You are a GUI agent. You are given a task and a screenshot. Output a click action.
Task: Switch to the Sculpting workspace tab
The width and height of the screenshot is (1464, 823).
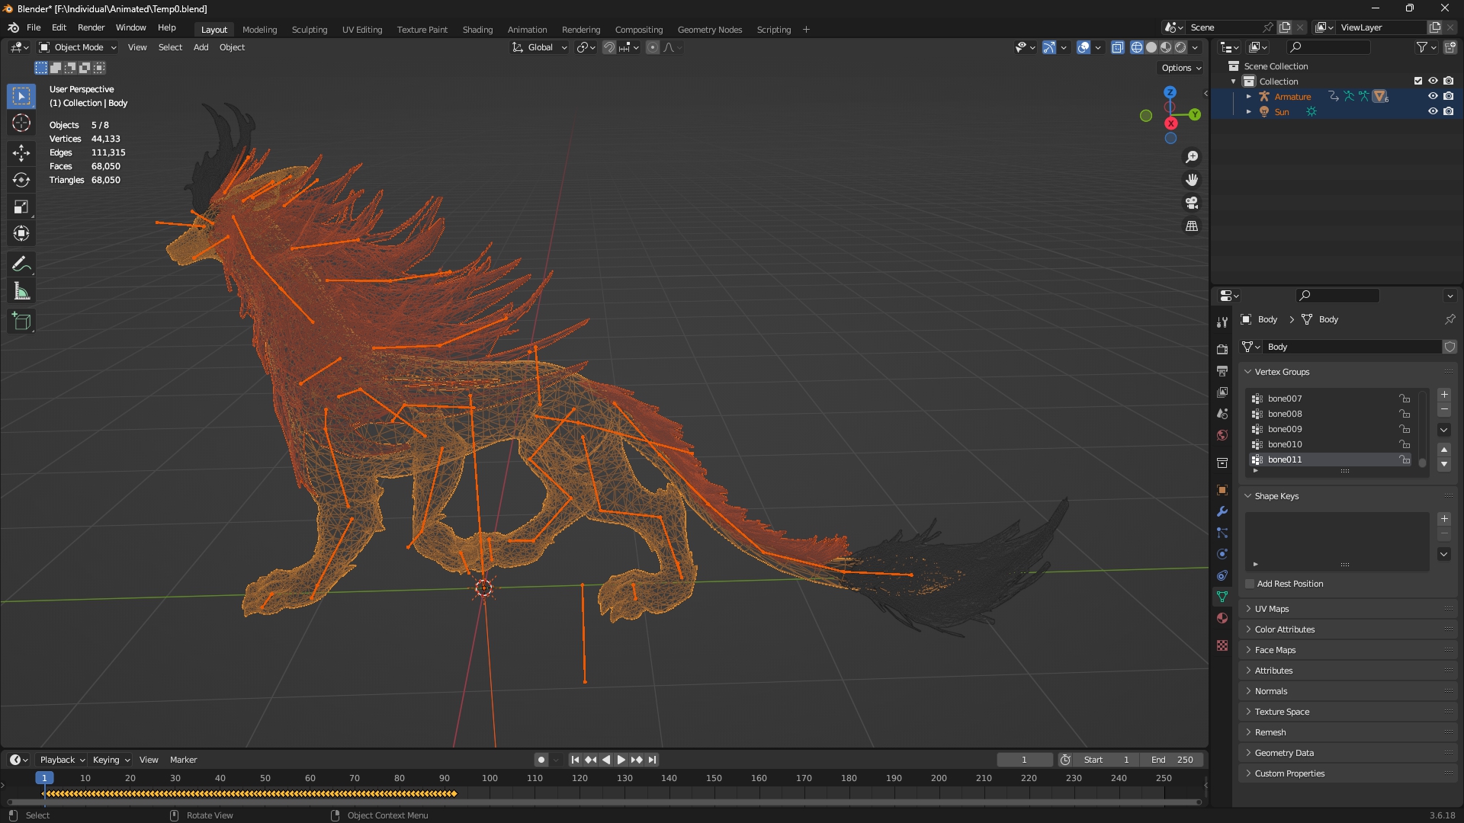pyautogui.click(x=309, y=30)
